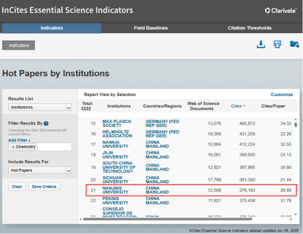Click the Filter Results By help icon

[x=46, y=124]
